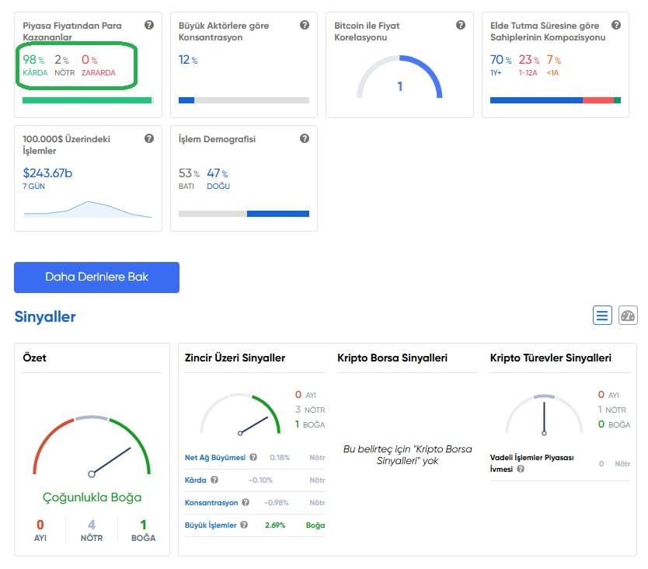Open İşlem Demografisi help tooltip icon
The image size is (648, 569).
click(305, 139)
